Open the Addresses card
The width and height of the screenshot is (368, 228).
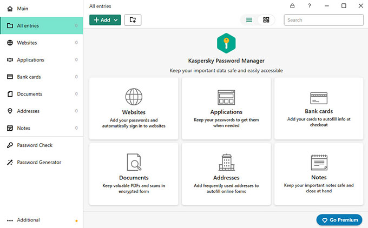[226, 174]
